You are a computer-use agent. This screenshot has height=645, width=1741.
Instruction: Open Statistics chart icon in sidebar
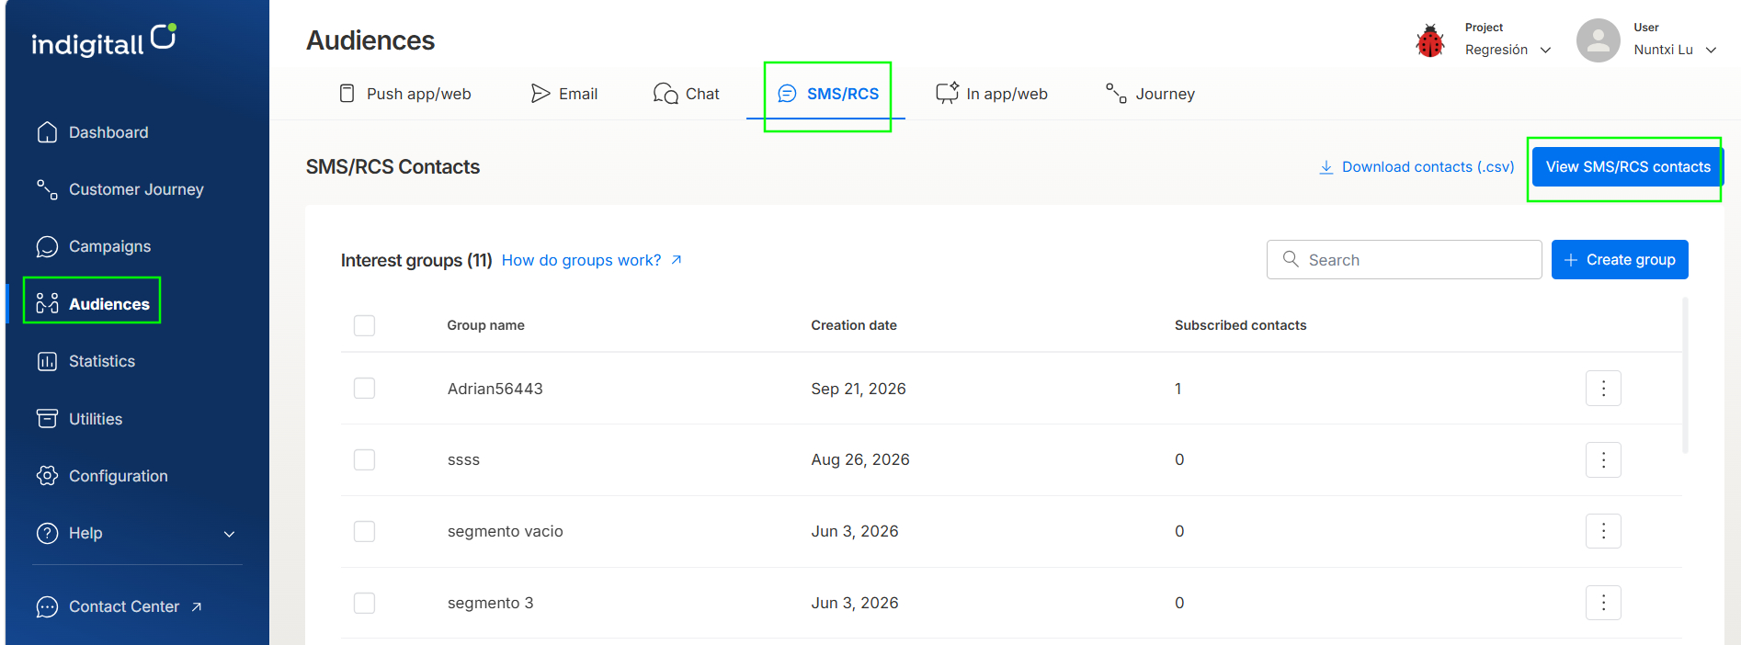[47, 361]
